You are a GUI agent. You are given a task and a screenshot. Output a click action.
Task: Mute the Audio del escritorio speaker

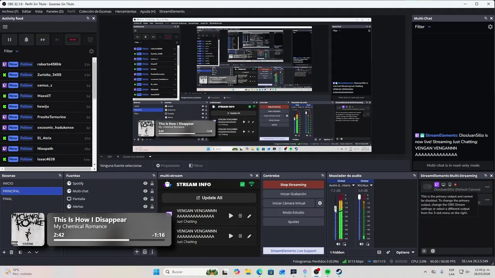coord(338,244)
